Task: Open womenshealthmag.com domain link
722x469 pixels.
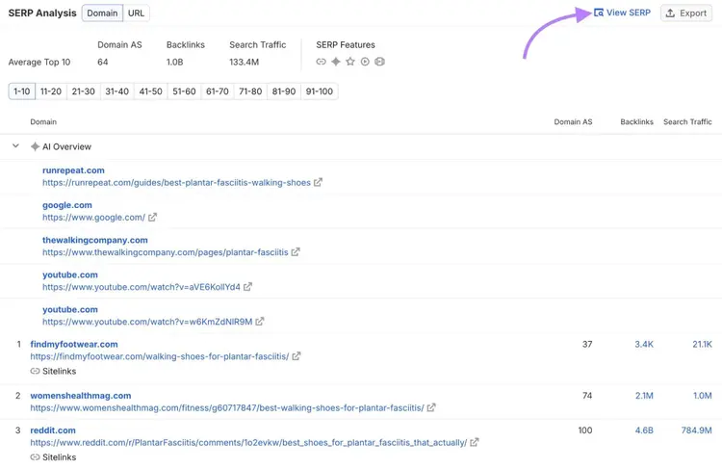Action: tap(81, 396)
